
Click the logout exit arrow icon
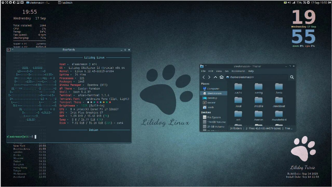[330, 2]
